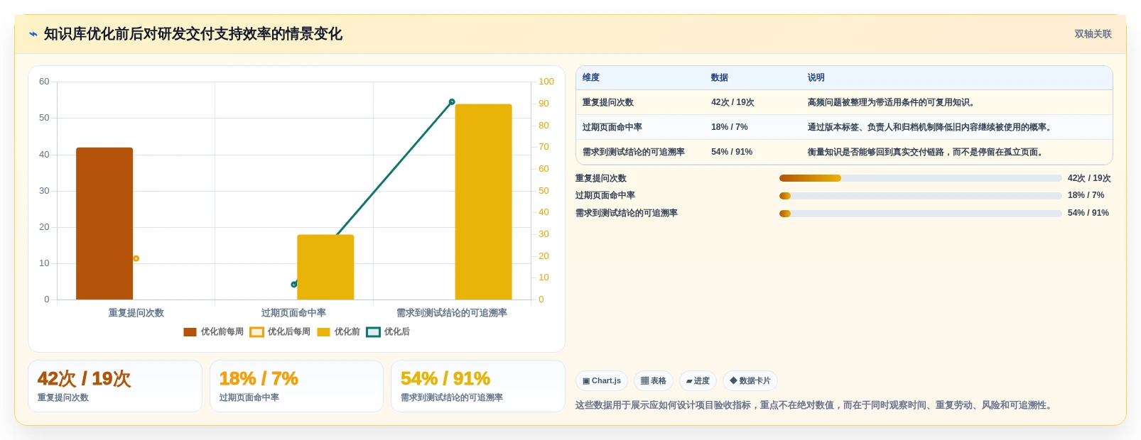Screen dimensions: 1141x440
Task: Click the 数据卡片 tag chip
Action: tap(750, 381)
